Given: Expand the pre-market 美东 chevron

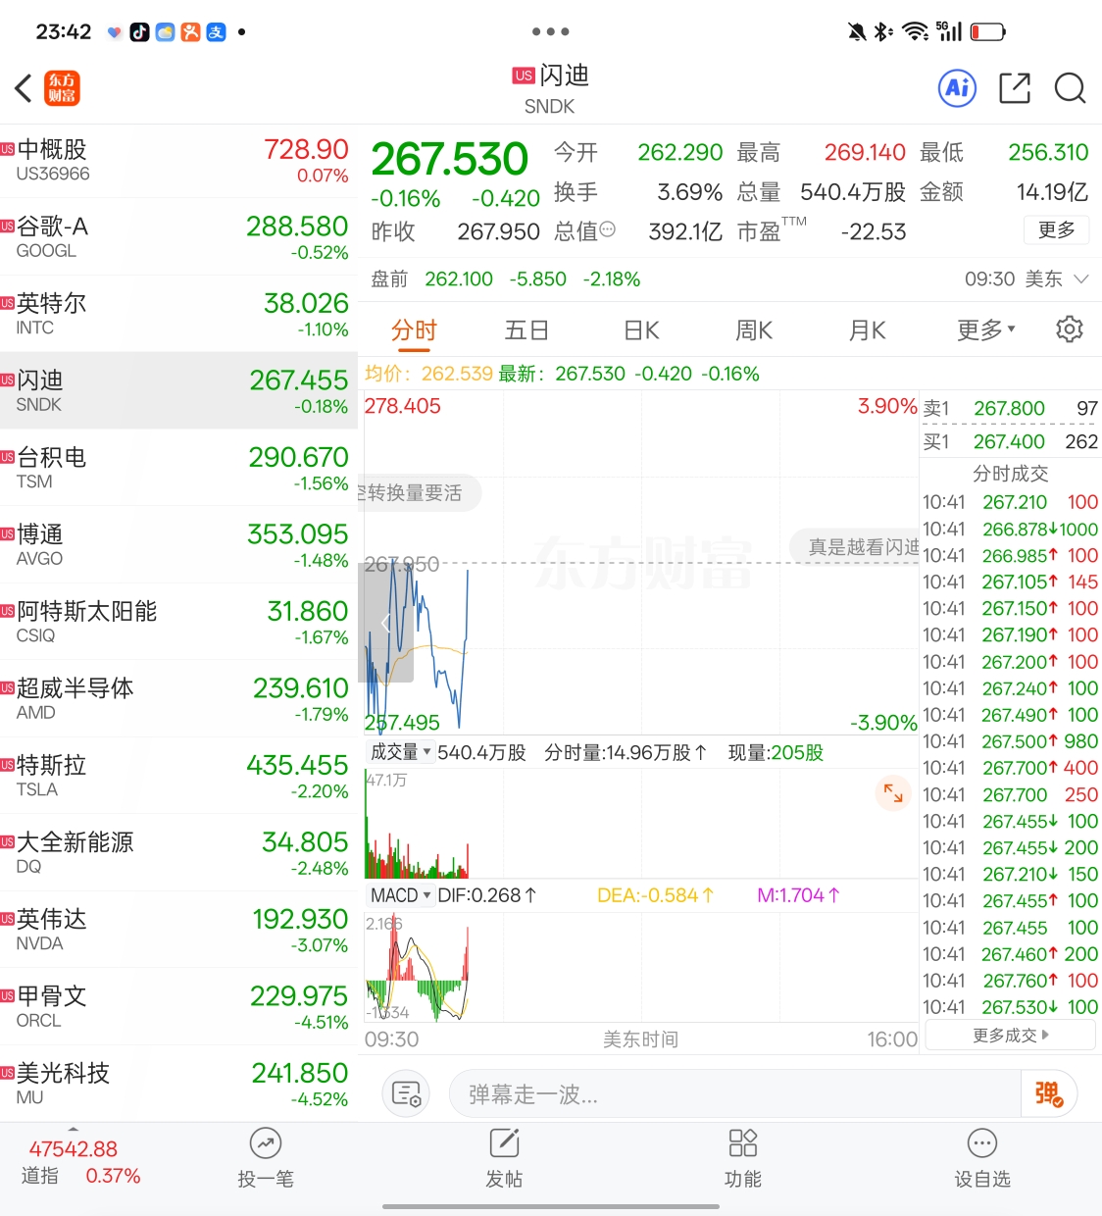Looking at the screenshot, I should (x=1081, y=279).
